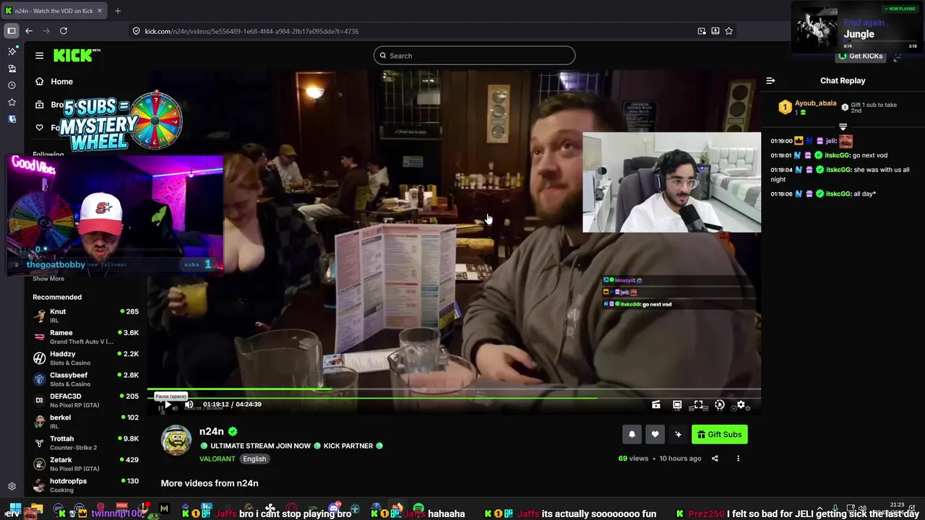This screenshot has height=520, width=925.
Task: Share the video via share icon
Action: tap(715, 459)
